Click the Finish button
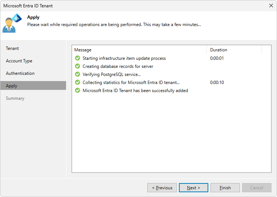The height and width of the screenshot is (197, 277). 225,188
